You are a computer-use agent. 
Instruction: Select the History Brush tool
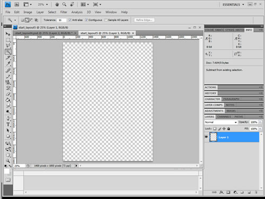coord(8,88)
